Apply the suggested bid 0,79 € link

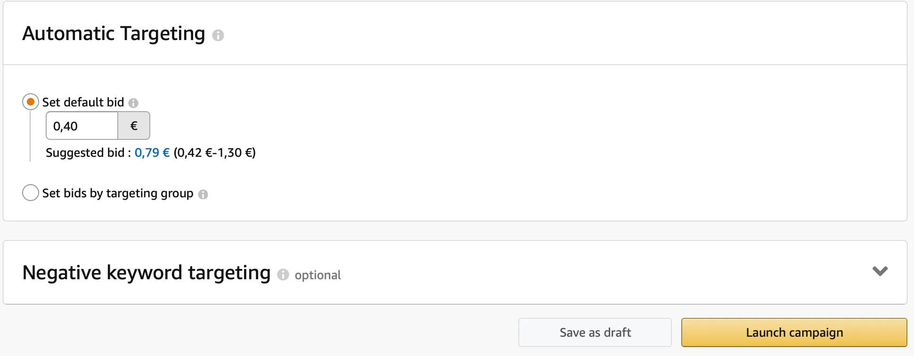pyautogui.click(x=152, y=153)
